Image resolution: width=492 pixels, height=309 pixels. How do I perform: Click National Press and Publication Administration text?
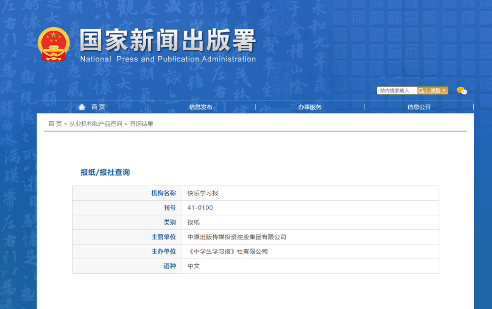[168, 59]
